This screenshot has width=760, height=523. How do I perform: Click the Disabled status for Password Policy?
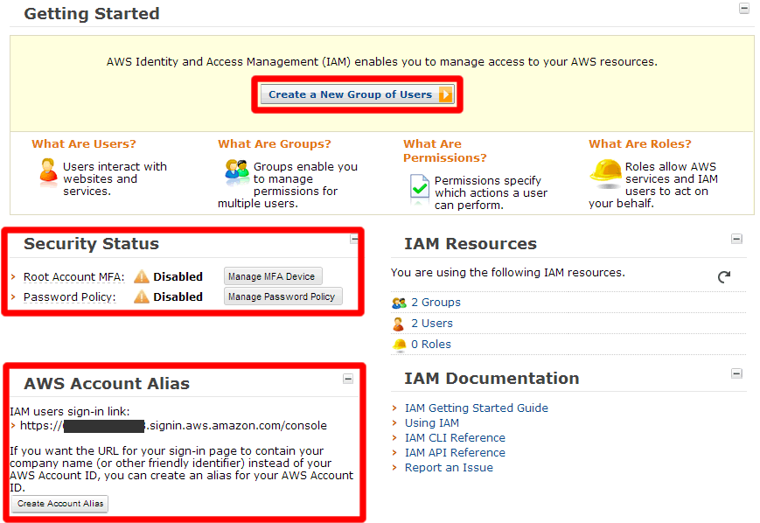click(x=178, y=296)
